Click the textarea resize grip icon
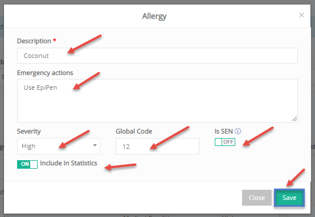The image size is (315, 217). coord(294,119)
